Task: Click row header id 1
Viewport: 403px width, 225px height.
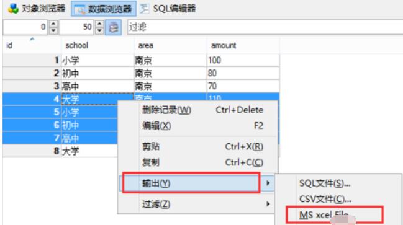Action: [x=32, y=61]
